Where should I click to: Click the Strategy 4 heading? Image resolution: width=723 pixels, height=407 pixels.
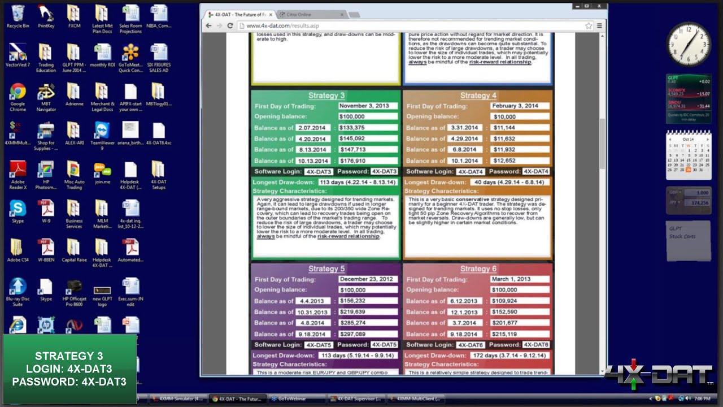coord(478,96)
